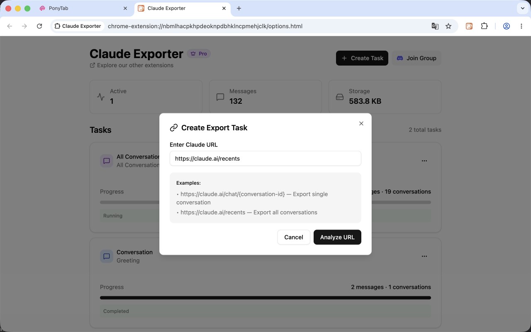The image size is (531, 332).
Task: Click the "2 messages · 1 conversations" text
Action: (391, 287)
